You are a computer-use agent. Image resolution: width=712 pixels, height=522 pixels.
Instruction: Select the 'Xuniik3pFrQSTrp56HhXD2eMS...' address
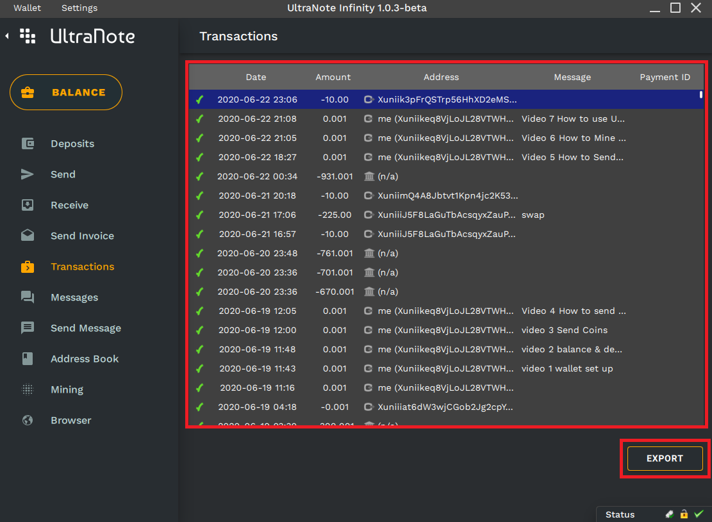pos(447,99)
